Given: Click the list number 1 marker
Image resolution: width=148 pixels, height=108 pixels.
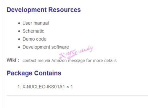Looking at the screenshot, I should pyautogui.click(x=19, y=87).
